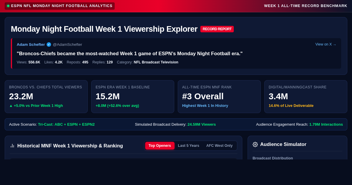Switch to the AFC West Only tab
Image resolution: width=352 pixels, height=185 pixels.
(219, 146)
